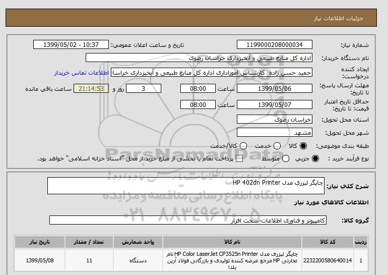Click جزئیات اطلاعات نیاز header title
The width and height of the screenshot is (388, 275).
pos(338,18)
